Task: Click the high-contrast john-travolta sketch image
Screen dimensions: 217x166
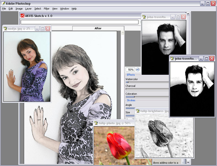Action: point(192,89)
